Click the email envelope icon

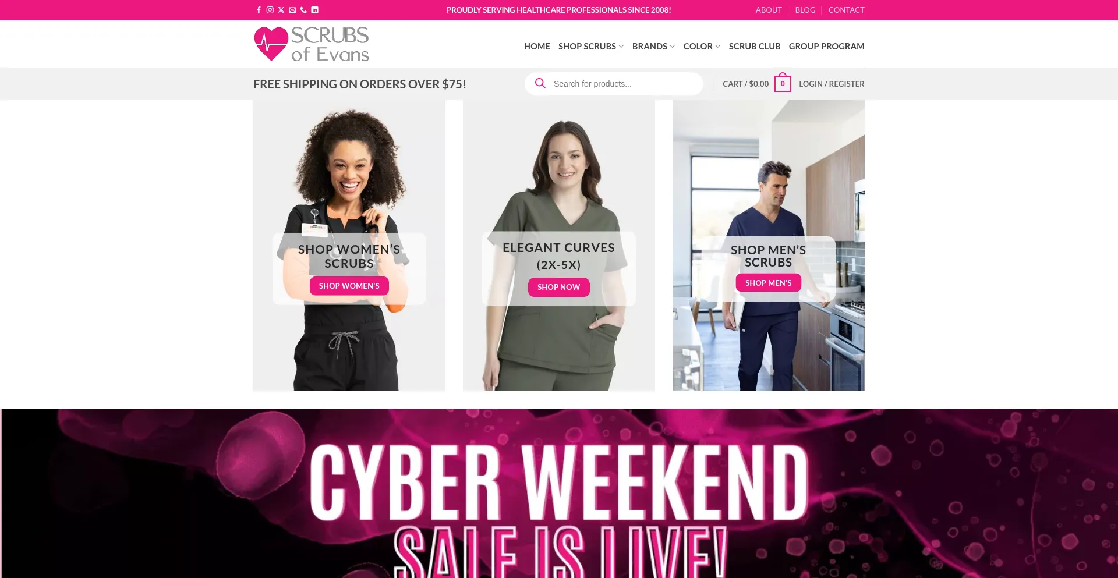pos(292,10)
